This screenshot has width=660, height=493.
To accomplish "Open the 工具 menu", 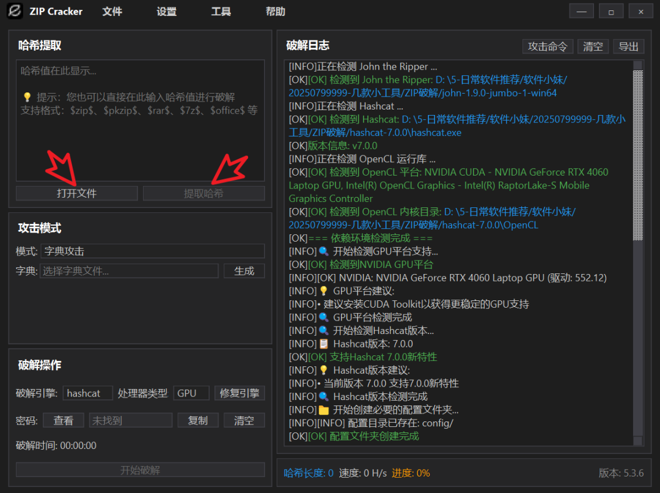I will coord(221,11).
